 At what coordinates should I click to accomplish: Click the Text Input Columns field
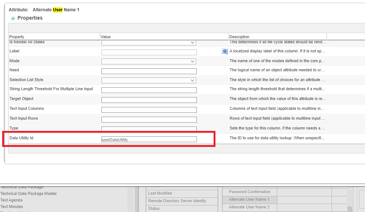coord(148,109)
